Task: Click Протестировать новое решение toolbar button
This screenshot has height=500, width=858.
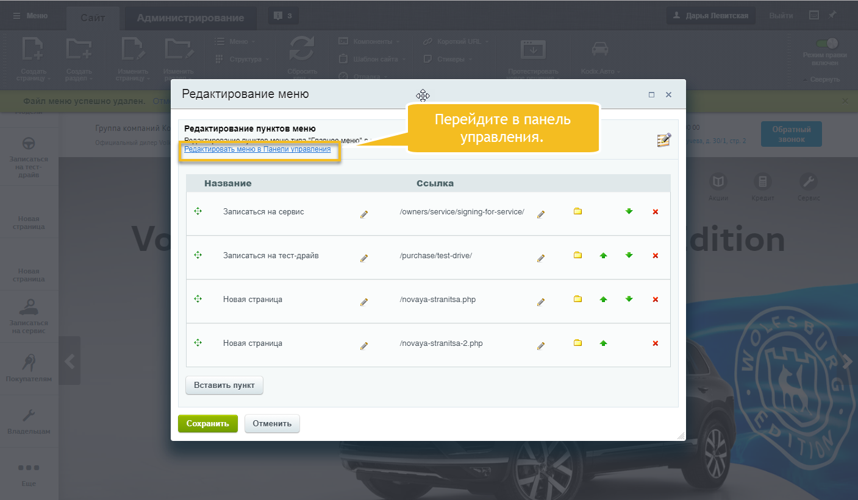Action: (x=533, y=58)
